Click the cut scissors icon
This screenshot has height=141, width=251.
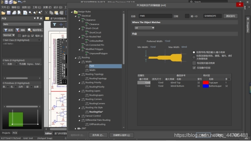(46, 13)
